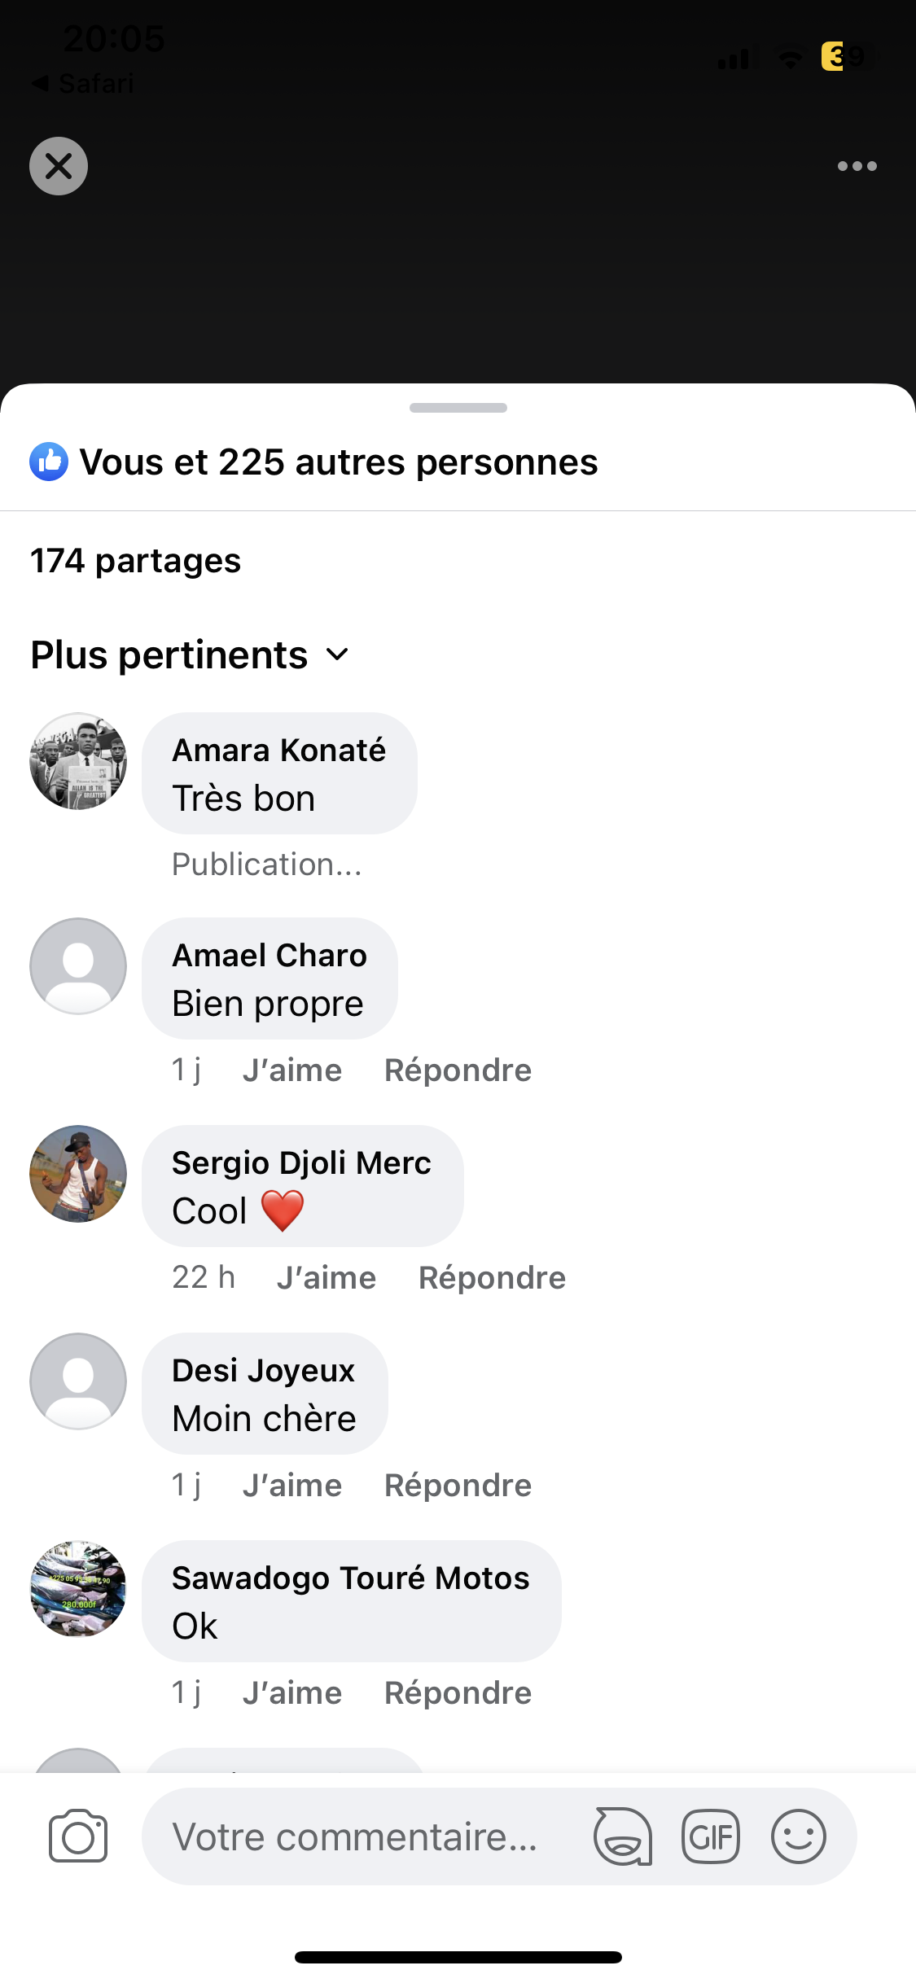Screen dimensions: 916x1983
Task: Open the emoji picker
Action: click(798, 1836)
